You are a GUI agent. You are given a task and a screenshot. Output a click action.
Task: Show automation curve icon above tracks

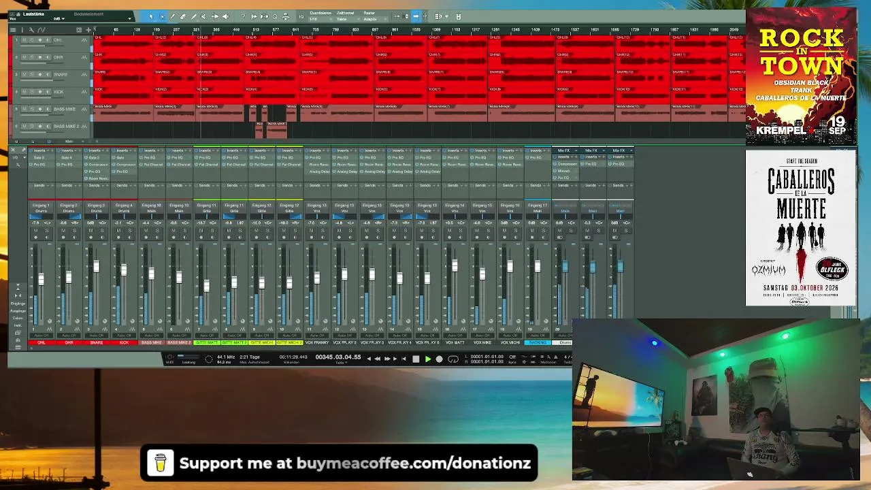[x=41, y=30]
